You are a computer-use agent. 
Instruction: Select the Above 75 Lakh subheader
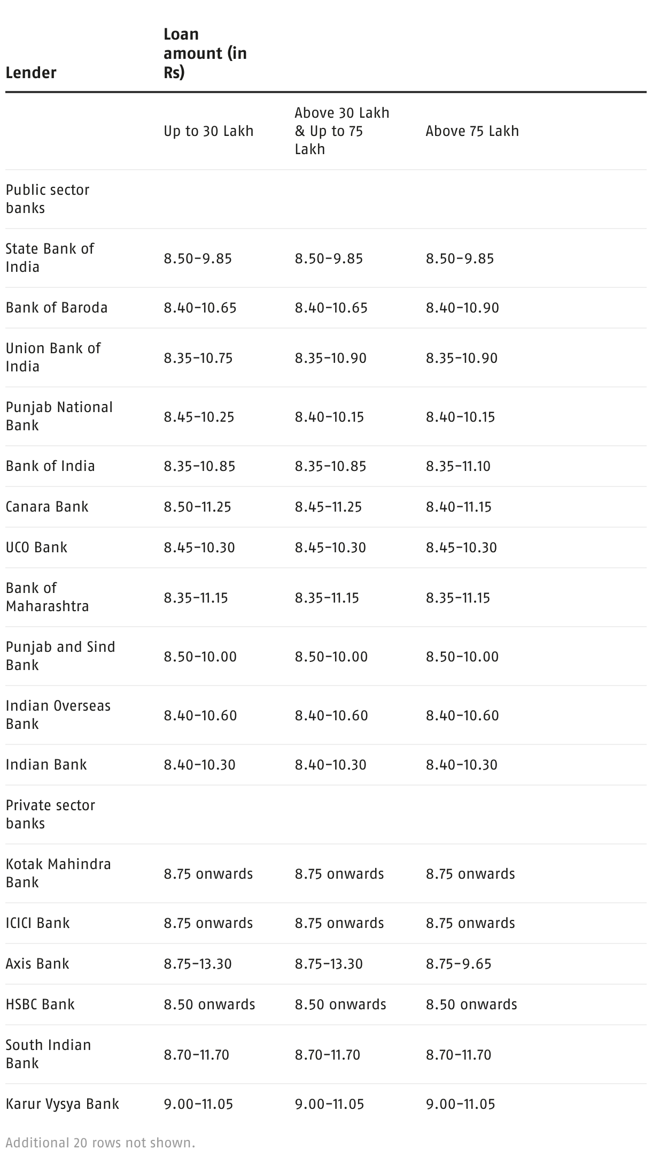coord(472,131)
